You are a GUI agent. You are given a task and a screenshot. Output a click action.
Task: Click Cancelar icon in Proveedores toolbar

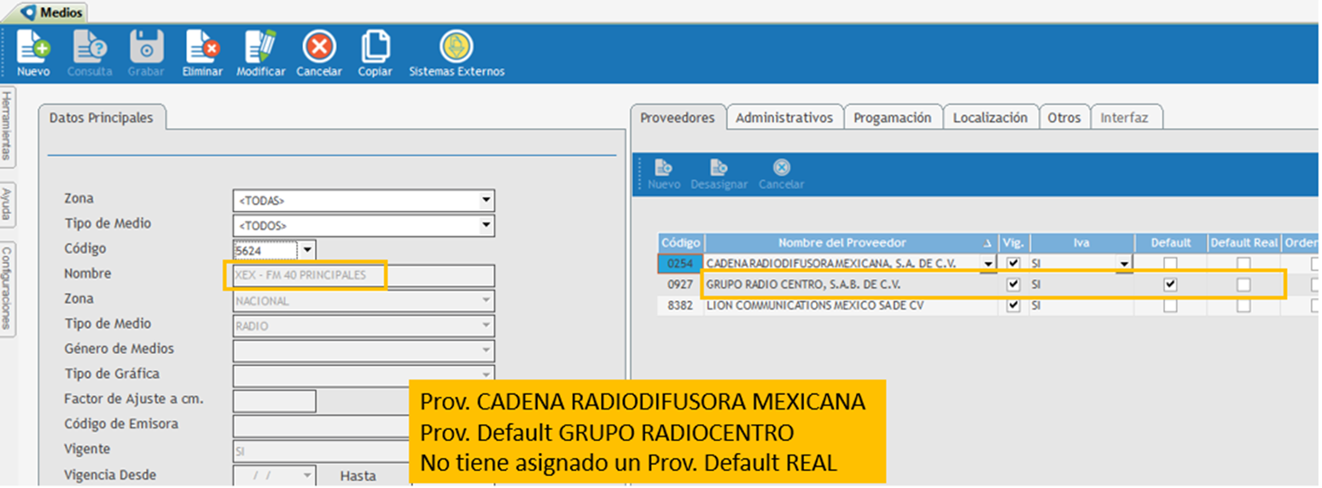(781, 168)
